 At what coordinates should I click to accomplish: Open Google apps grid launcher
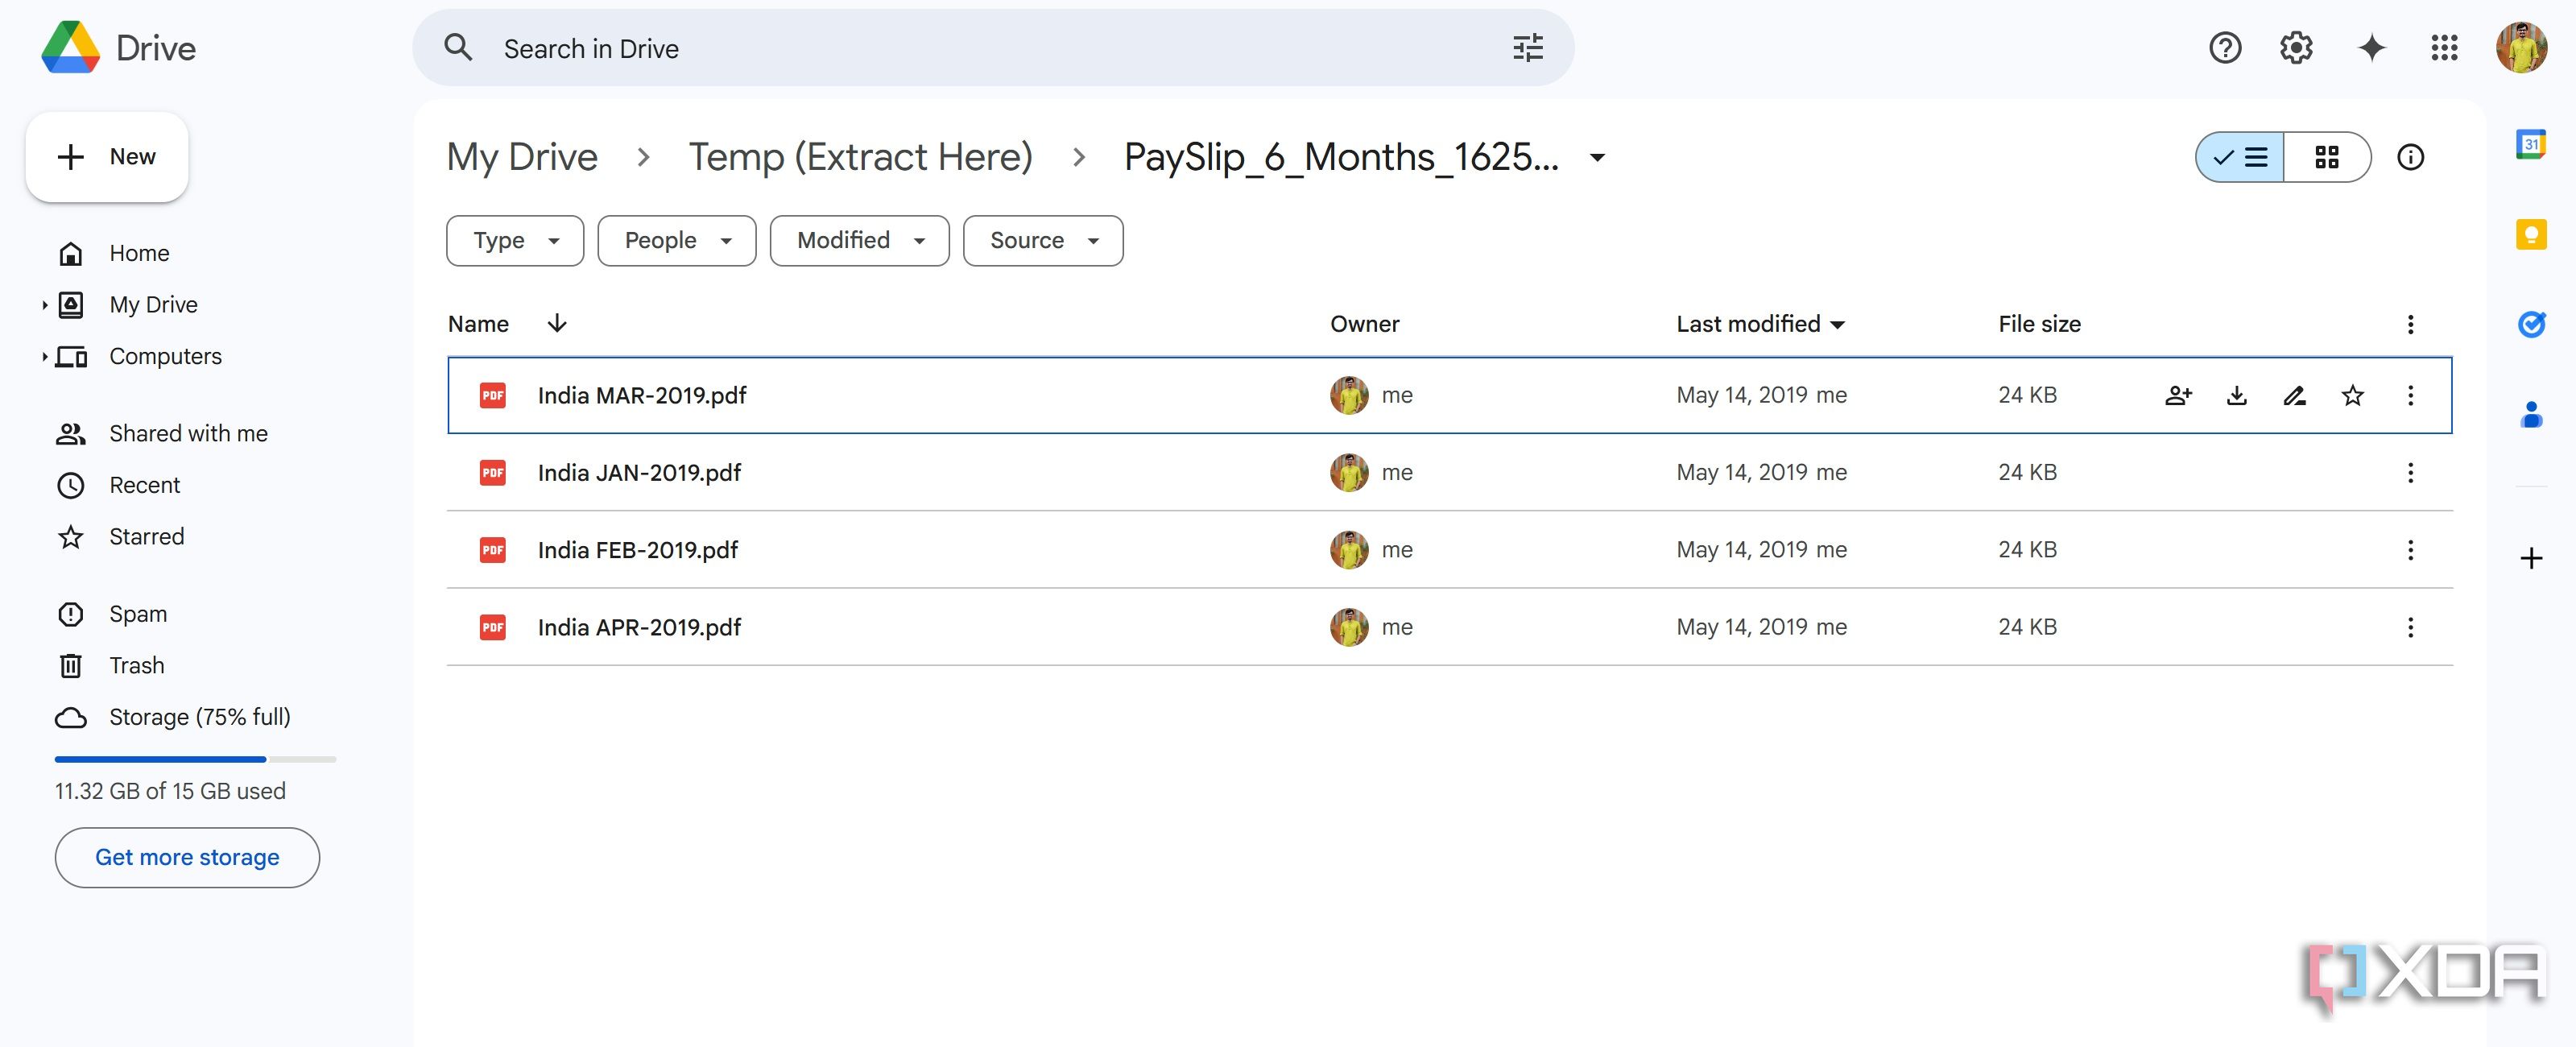coord(2445,48)
